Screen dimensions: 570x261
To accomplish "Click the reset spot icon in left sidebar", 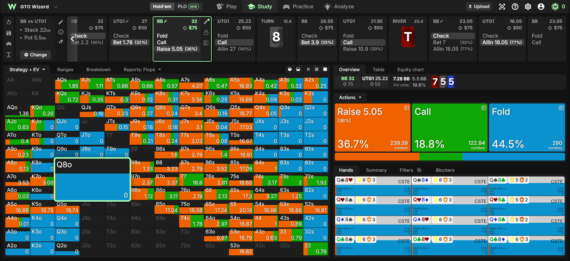I will coord(9,22).
